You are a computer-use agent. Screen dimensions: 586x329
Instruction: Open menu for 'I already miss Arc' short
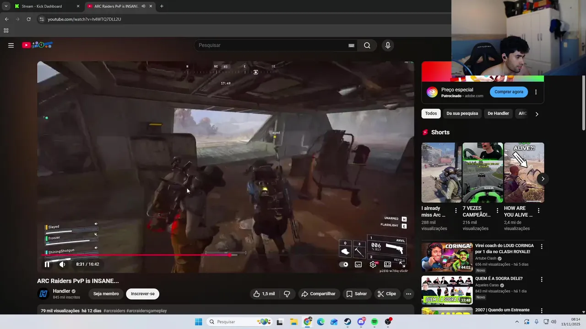[x=456, y=211]
